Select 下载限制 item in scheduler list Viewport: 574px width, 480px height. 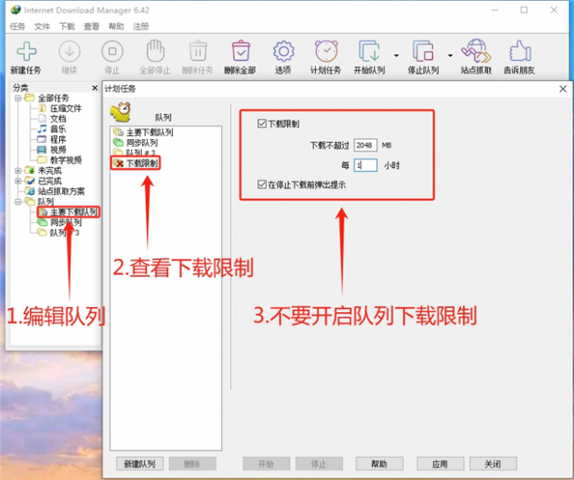142,163
